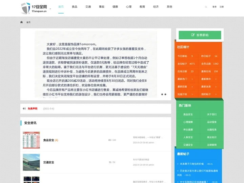Open 关于我们 in hot sections

212,115
